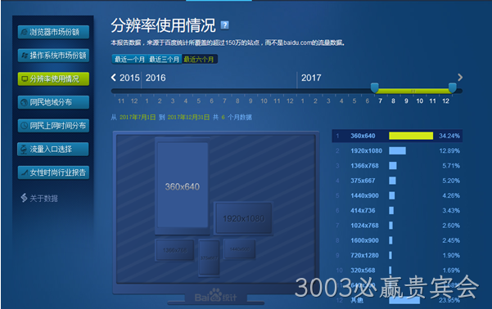492x309 pixels.
Task: Click the 12.89% value
Action: click(449, 150)
